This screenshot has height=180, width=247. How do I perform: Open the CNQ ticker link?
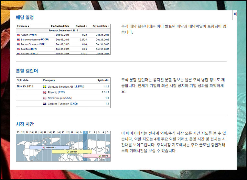[74, 104]
